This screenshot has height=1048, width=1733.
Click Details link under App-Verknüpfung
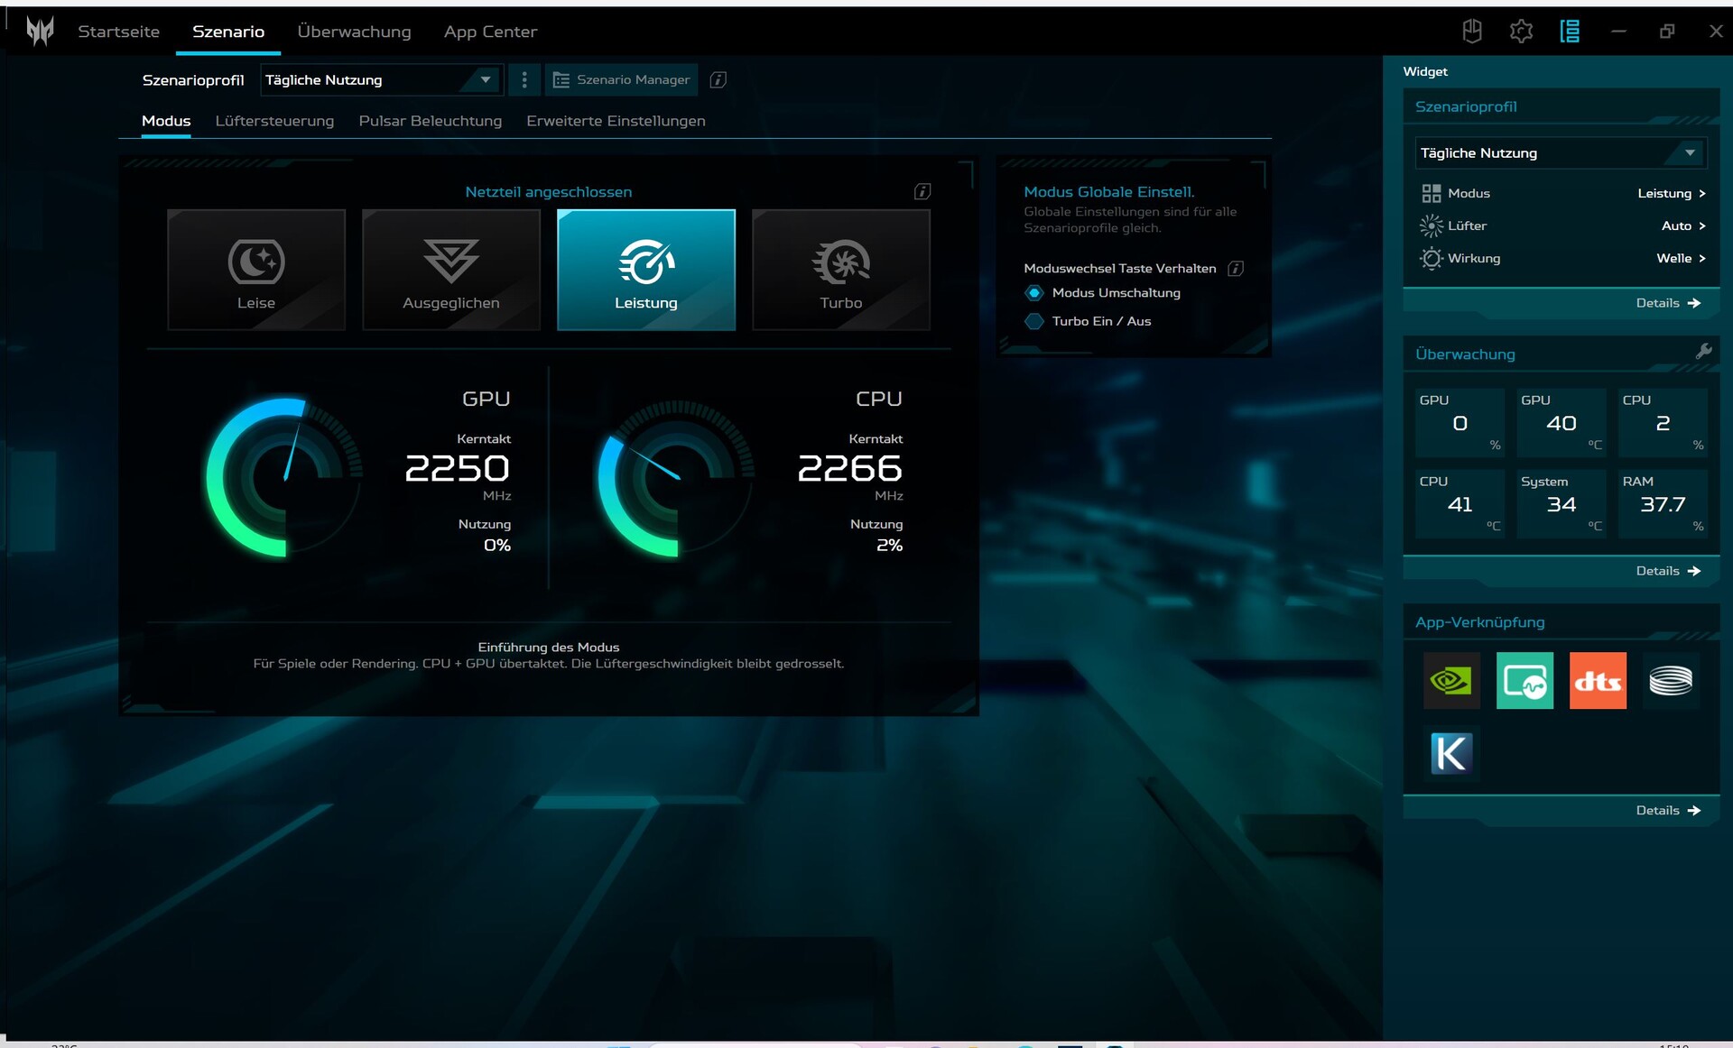(1667, 811)
